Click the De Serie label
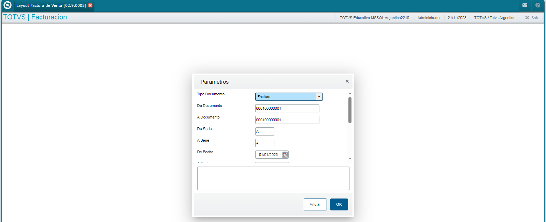Screen dimensions: 546x222 point(204,129)
